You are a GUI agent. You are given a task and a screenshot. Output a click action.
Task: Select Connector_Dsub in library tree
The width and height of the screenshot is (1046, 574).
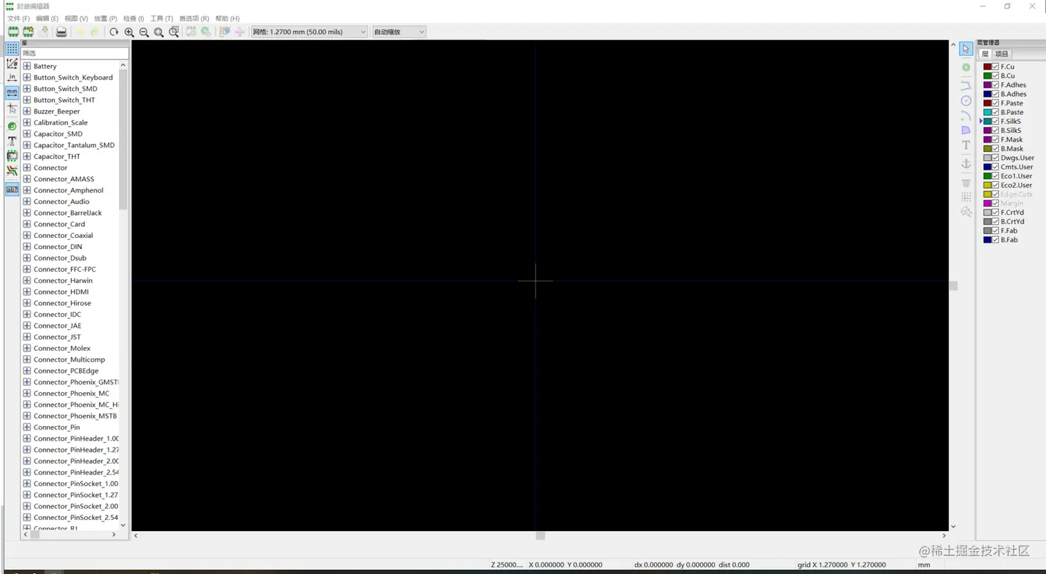pos(60,258)
